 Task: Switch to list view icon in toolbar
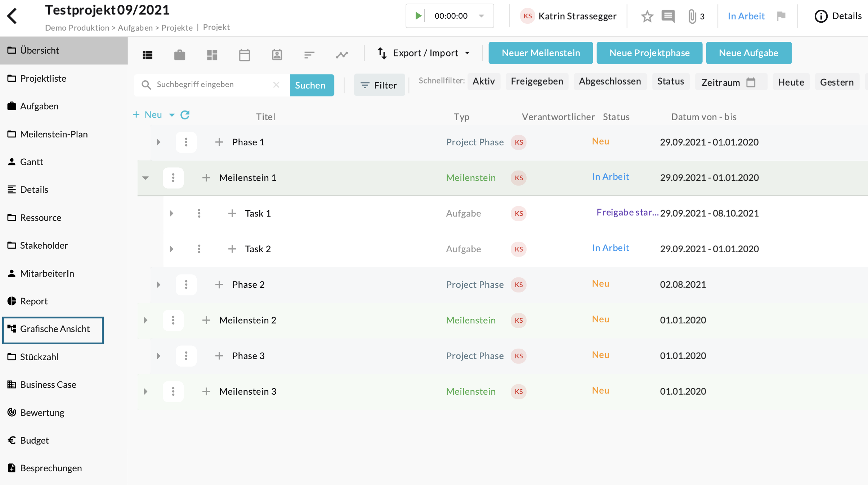[x=148, y=55]
